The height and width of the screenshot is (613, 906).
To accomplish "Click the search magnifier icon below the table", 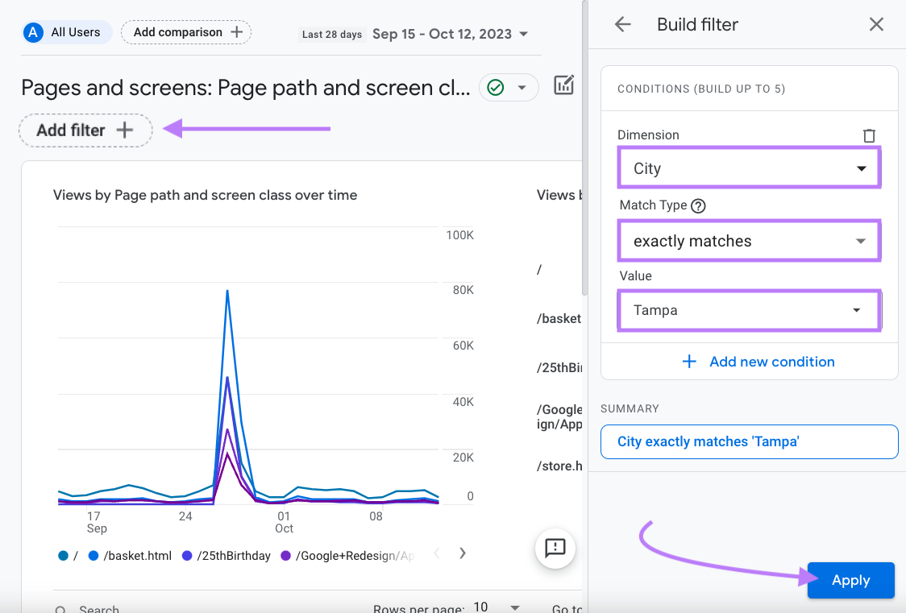I will 60,608.
